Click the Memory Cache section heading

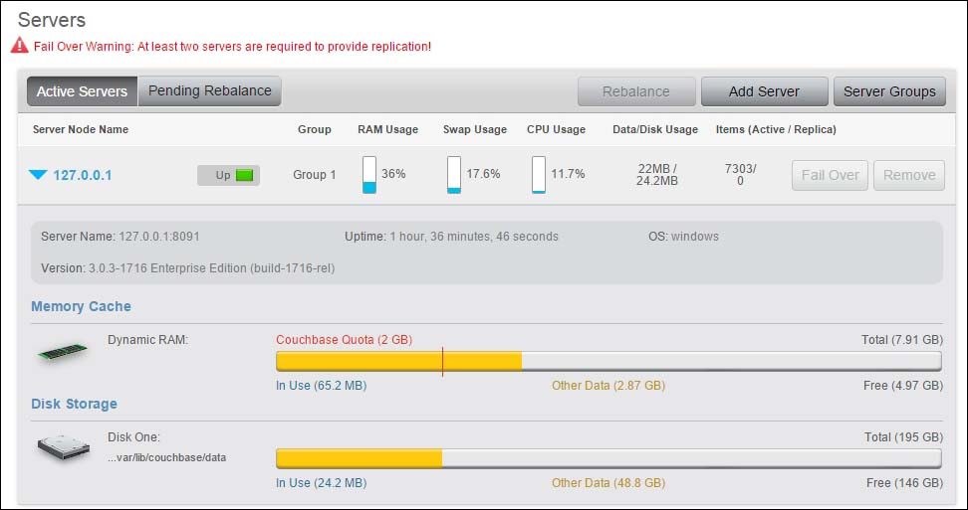pos(81,306)
